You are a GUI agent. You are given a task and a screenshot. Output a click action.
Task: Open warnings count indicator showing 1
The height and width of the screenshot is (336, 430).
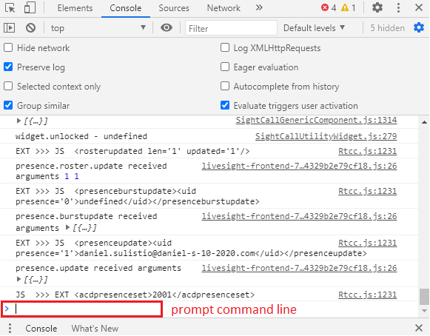click(349, 7)
